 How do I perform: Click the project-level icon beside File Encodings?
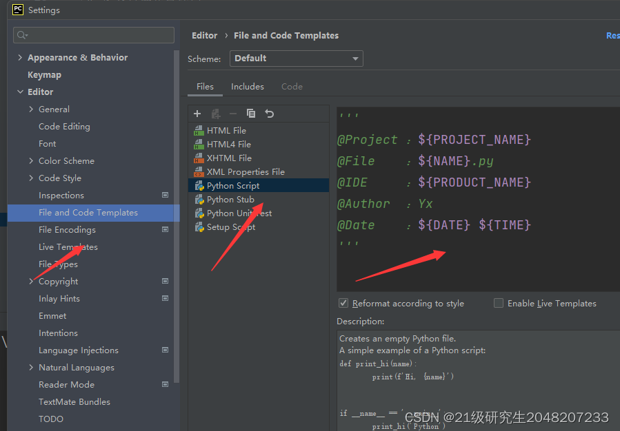[x=166, y=229]
